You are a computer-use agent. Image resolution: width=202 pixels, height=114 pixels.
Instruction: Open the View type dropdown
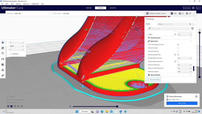(29, 13)
